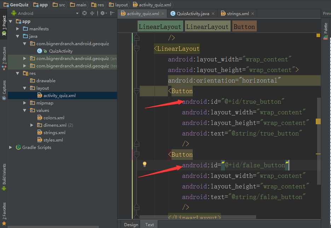Image resolution: width=331 pixels, height=228 pixels.
Task: Close the strings.xml tab
Action: [253, 14]
